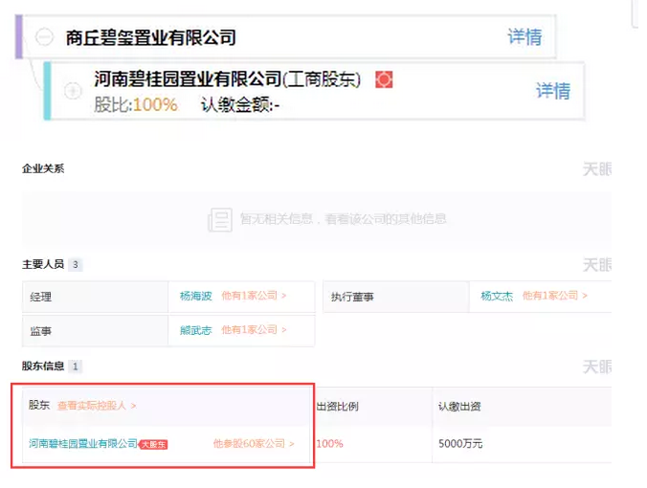Click the red icon beside 工商股东
The image size is (647, 488).
pyautogui.click(x=384, y=79)
